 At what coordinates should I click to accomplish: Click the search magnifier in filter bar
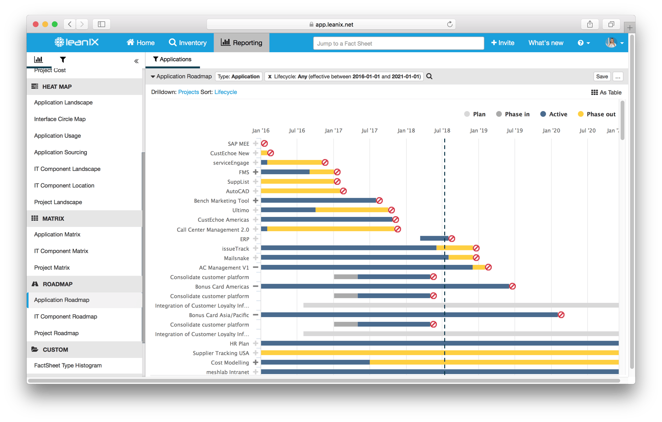(429, 76)
